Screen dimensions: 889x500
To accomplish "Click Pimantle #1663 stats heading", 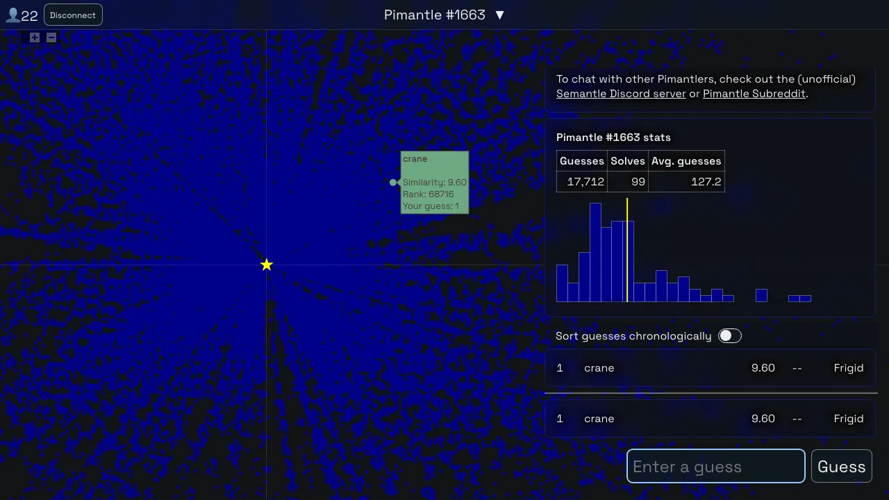I will click(x=613, y=137).
